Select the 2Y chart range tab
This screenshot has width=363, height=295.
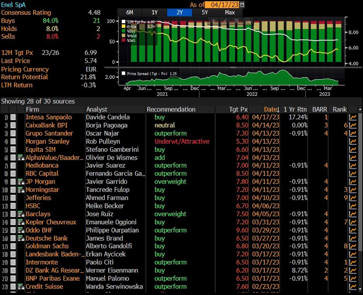[x=179, y=12]
